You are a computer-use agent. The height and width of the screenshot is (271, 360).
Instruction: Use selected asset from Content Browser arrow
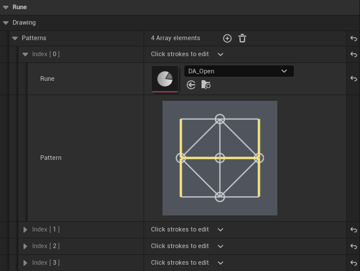(x=191, y=85)
